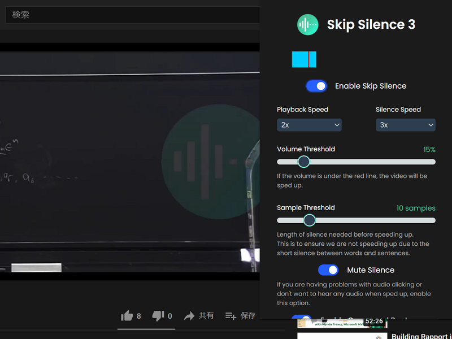Viewport: 452px width, 339px height.
Task: Click the Volume Threshold slider handle
Action: 303,162
